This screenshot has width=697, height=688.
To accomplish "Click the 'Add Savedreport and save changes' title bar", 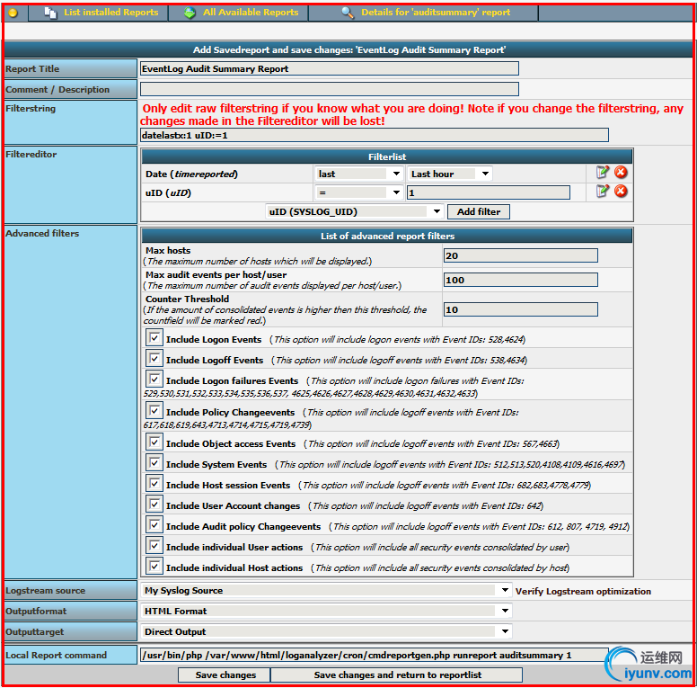I will point(348,49).
